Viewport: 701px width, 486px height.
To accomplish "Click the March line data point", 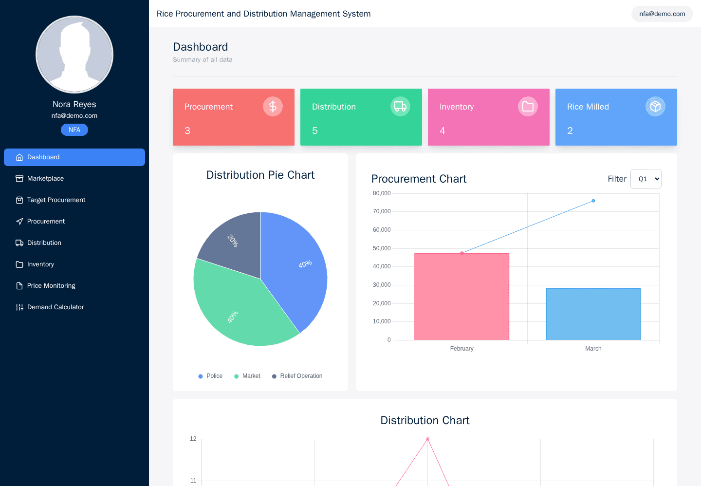I will [x=593, y=201].
